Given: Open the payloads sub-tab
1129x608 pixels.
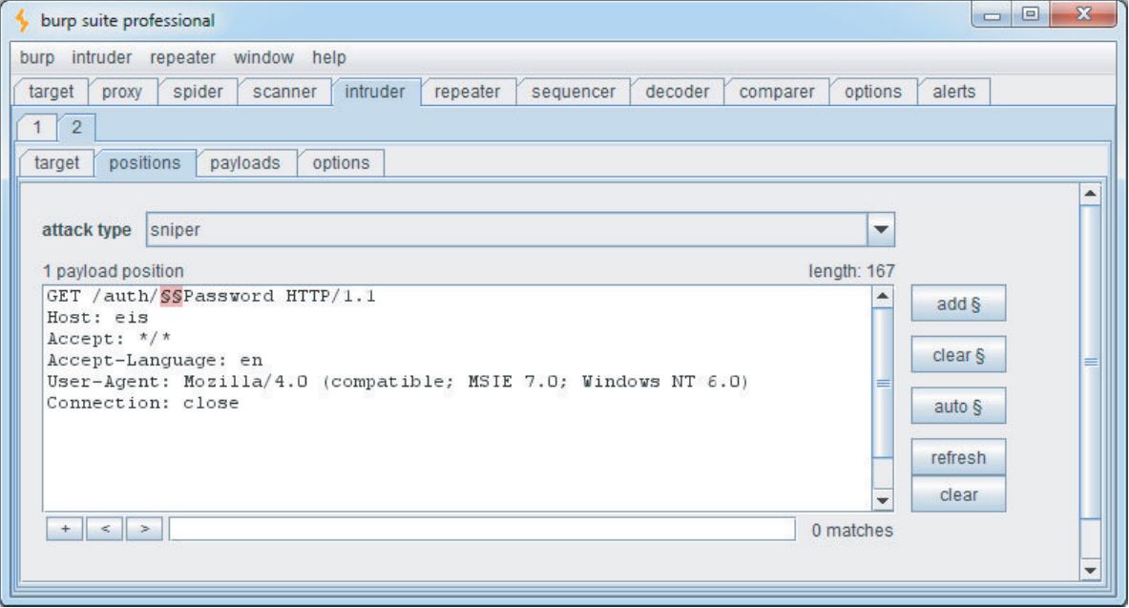Looking at the screenshot, I should 245,163.
